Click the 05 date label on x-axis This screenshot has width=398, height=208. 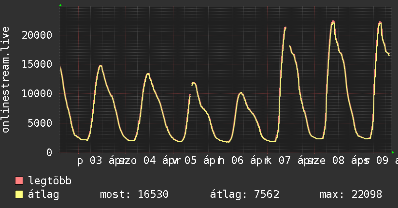coord(190,161)
